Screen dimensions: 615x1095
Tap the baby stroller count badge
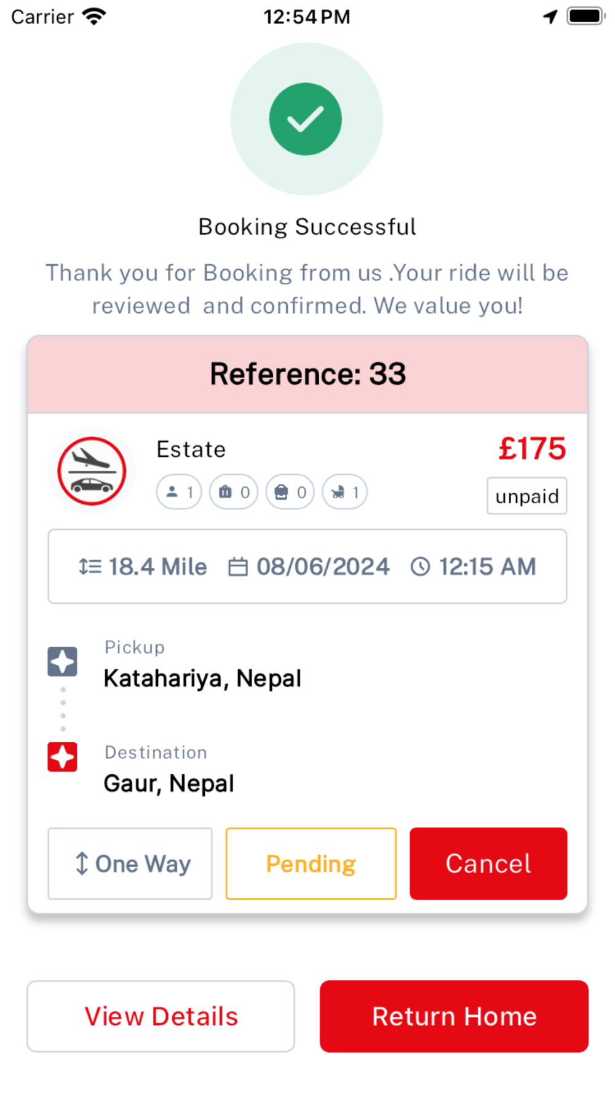pyautogui.click(x=345, y=492)
